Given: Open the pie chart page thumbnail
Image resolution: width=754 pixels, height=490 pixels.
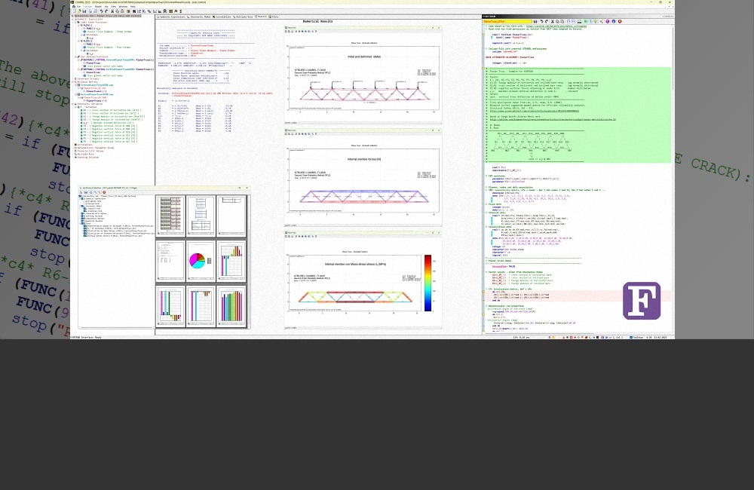Looking at the screenshot, I should point(201,261).
